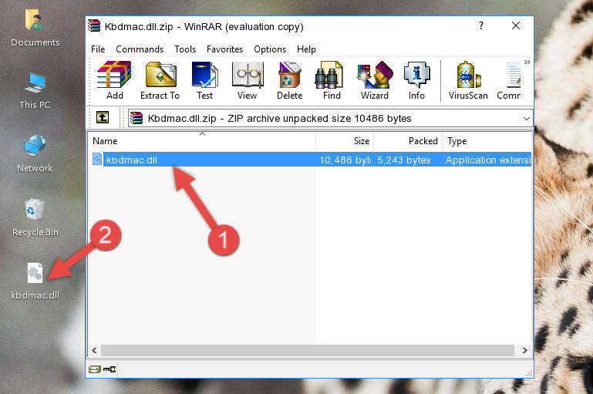This screenshot has height=394, width=593.
Task: Click the archive icon in address bar
Action: (136, 118)
